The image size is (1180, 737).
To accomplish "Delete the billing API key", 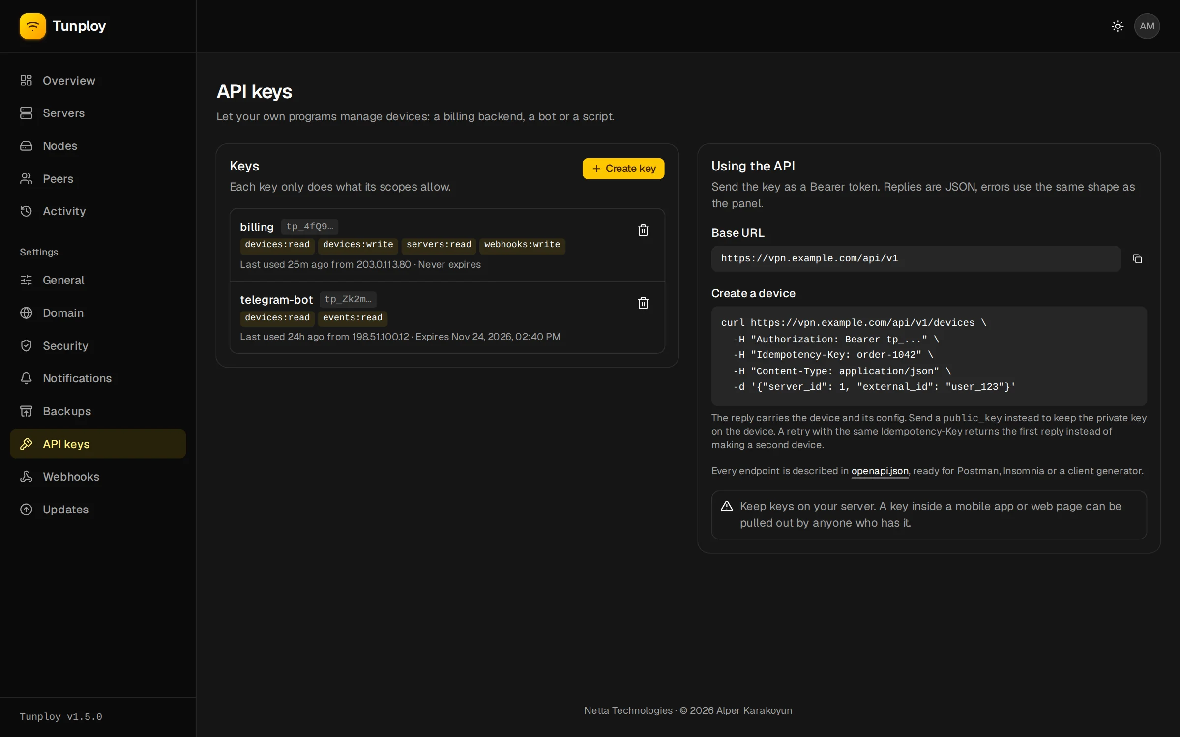I will 643,230.
